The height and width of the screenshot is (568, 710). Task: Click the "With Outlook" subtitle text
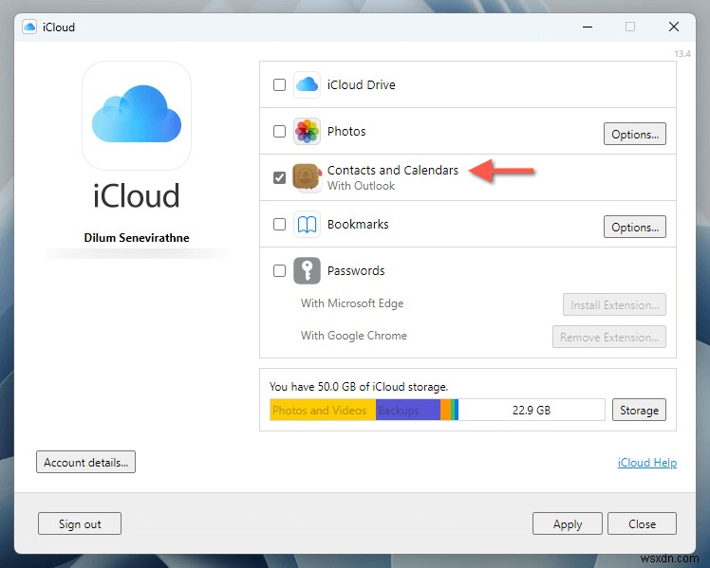coord(361,186)
